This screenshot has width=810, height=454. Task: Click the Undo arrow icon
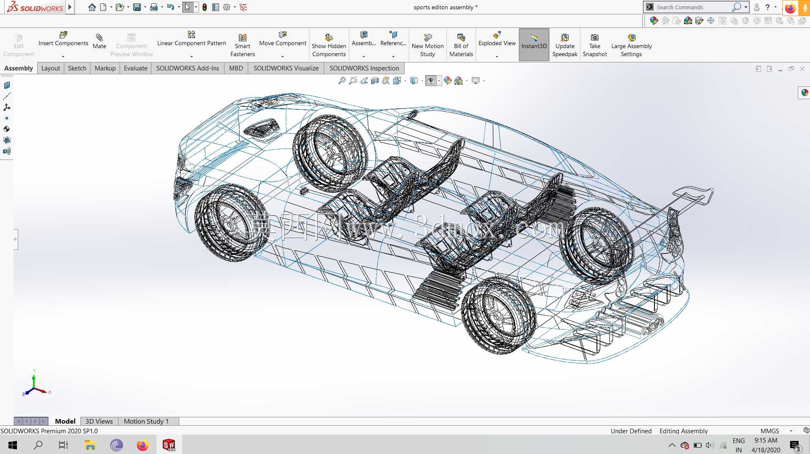pyautogui.click(x=170, y=7)
